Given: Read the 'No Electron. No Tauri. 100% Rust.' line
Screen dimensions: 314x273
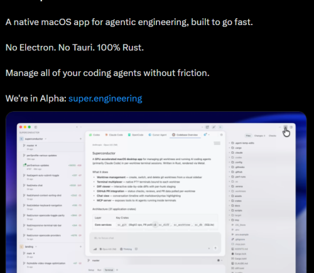Looking at the screenshot, I should tap(75, 48).
